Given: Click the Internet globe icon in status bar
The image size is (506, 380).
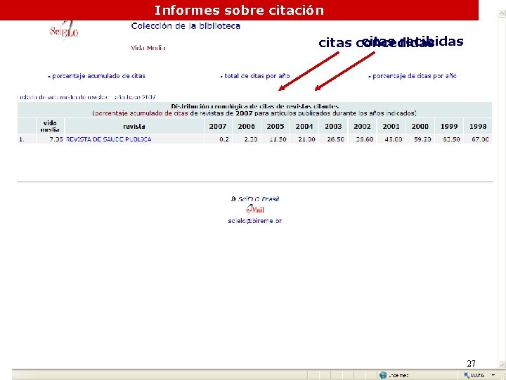Looking at the screenshot, I should point(383,375).
